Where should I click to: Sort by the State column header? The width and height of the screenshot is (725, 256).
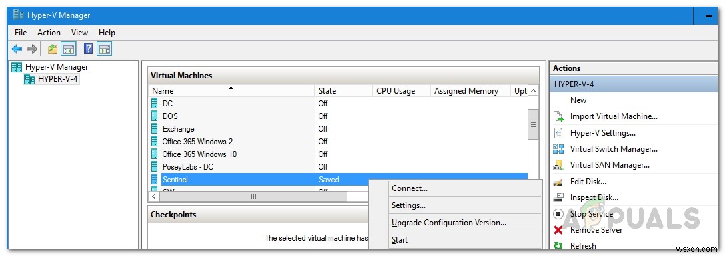point(344,91)
